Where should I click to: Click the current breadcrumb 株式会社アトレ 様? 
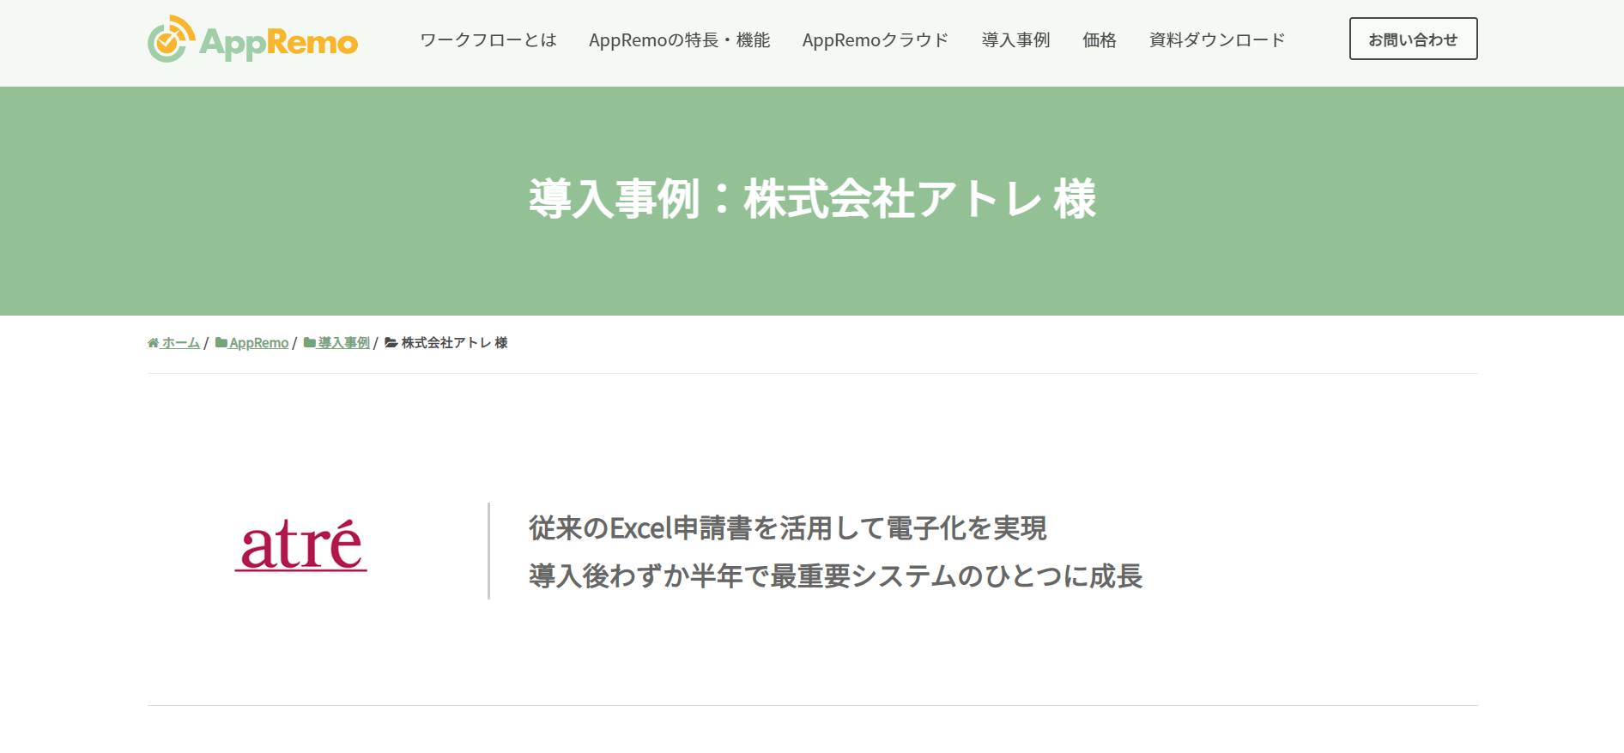point(454,343)
